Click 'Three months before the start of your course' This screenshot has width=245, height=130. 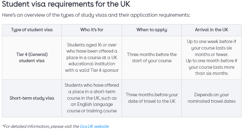pos(152,58)
